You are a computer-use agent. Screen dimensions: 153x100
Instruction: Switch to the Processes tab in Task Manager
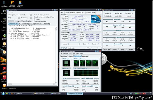pyautogui.click(x=70, y=56)
